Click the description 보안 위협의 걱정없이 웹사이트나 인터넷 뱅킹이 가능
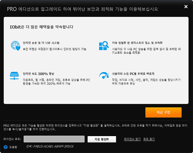193x153 pixels. [54, 49]
